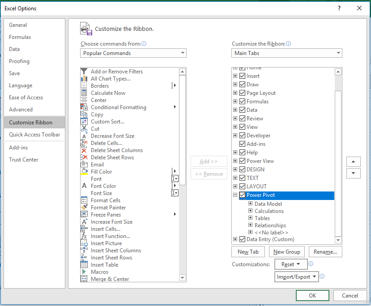Confirm with the OK button
Image resolution: width=371 pixels, height=306 pixels.
click(312, 295)
